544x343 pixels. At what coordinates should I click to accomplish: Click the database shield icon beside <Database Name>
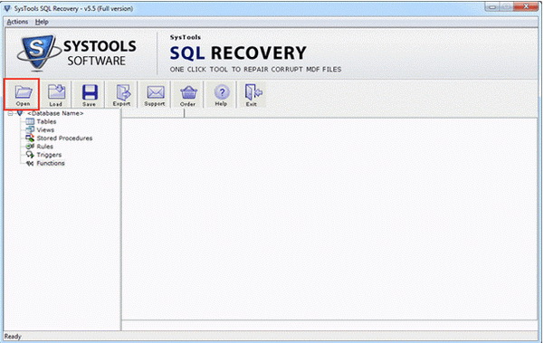pos(20,113)
